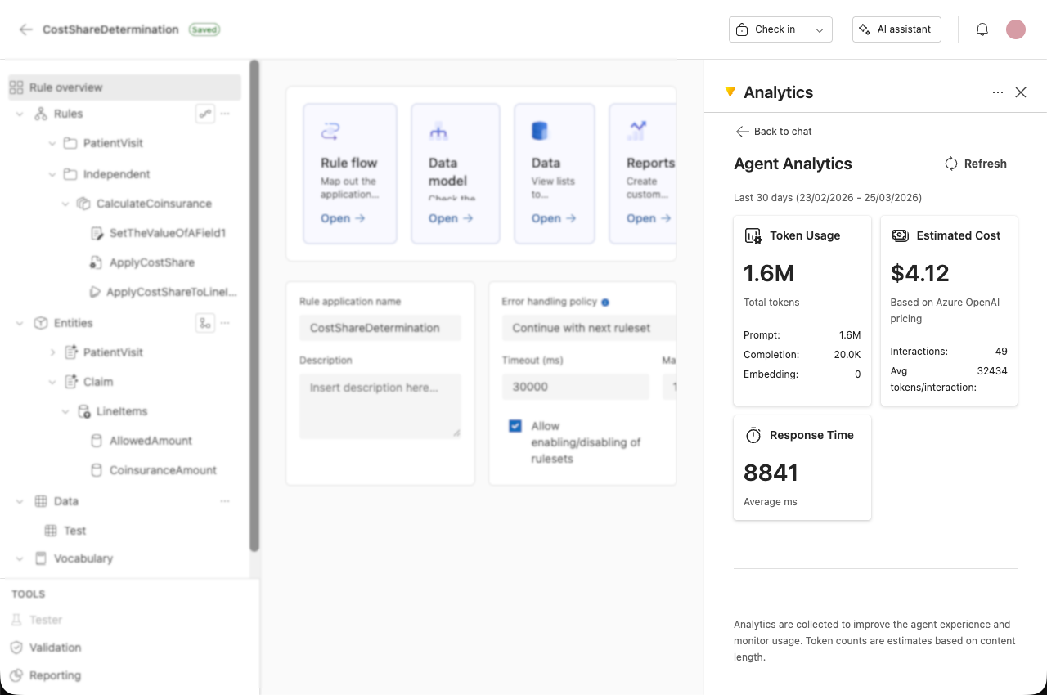Open the notifications bell
This screenshot has width=1047, height=695.
982,29
